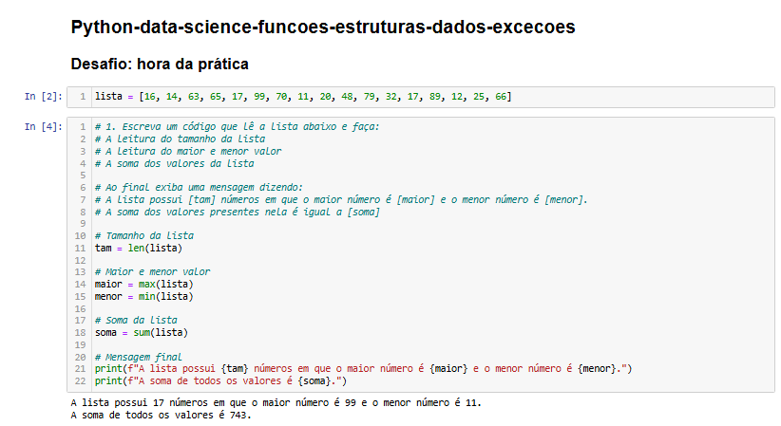Click the print statement showing soma on line 22
Screen dimensions: 781x426
point(220,381)
